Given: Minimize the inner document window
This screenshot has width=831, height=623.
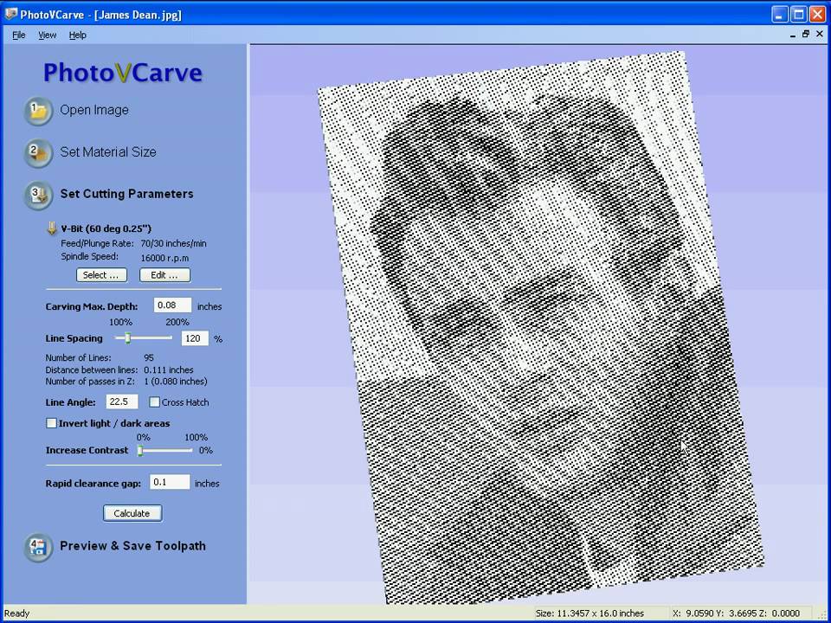Looking at the screenshot, I should [x=793, y=34].
